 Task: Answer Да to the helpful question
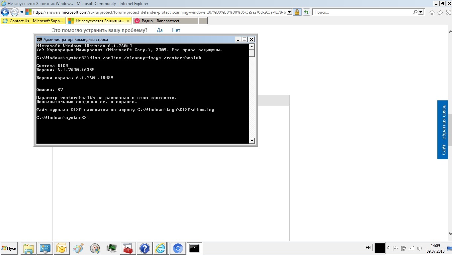pyautogui.click(x=160, y=30)
